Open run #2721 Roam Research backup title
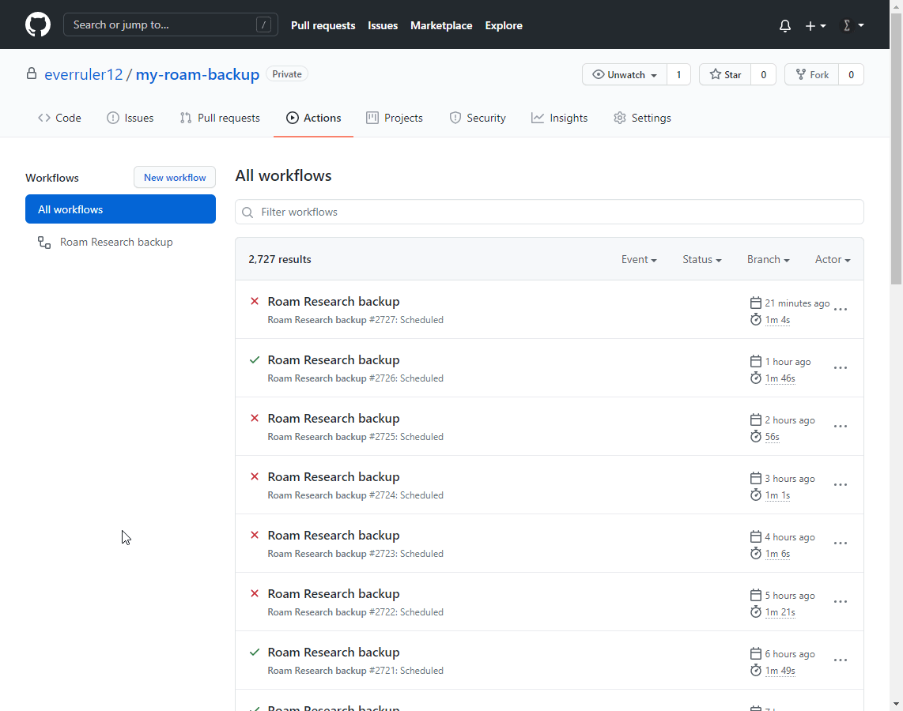 334,653
